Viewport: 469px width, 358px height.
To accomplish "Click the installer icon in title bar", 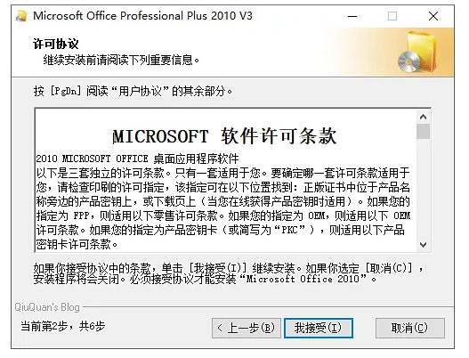I will point(21,16).
